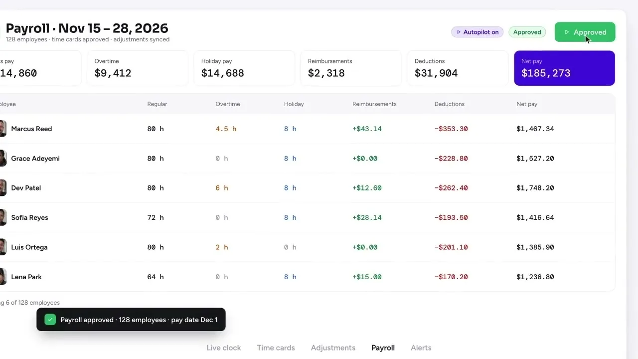Click the green Approved button
The image size is (638, 359).
[585, 32]
